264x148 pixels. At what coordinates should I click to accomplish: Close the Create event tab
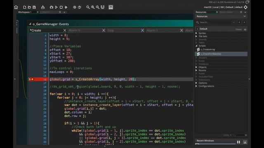click(x=65, y=30)
